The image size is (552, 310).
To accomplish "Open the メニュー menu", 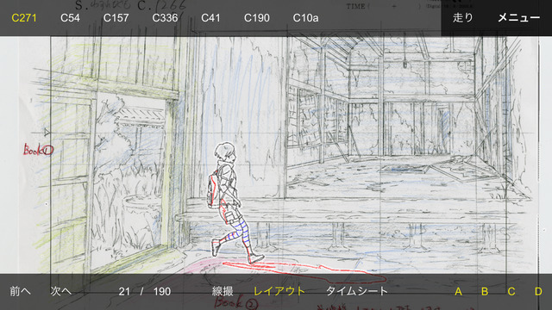I will (x=518, y=17).
